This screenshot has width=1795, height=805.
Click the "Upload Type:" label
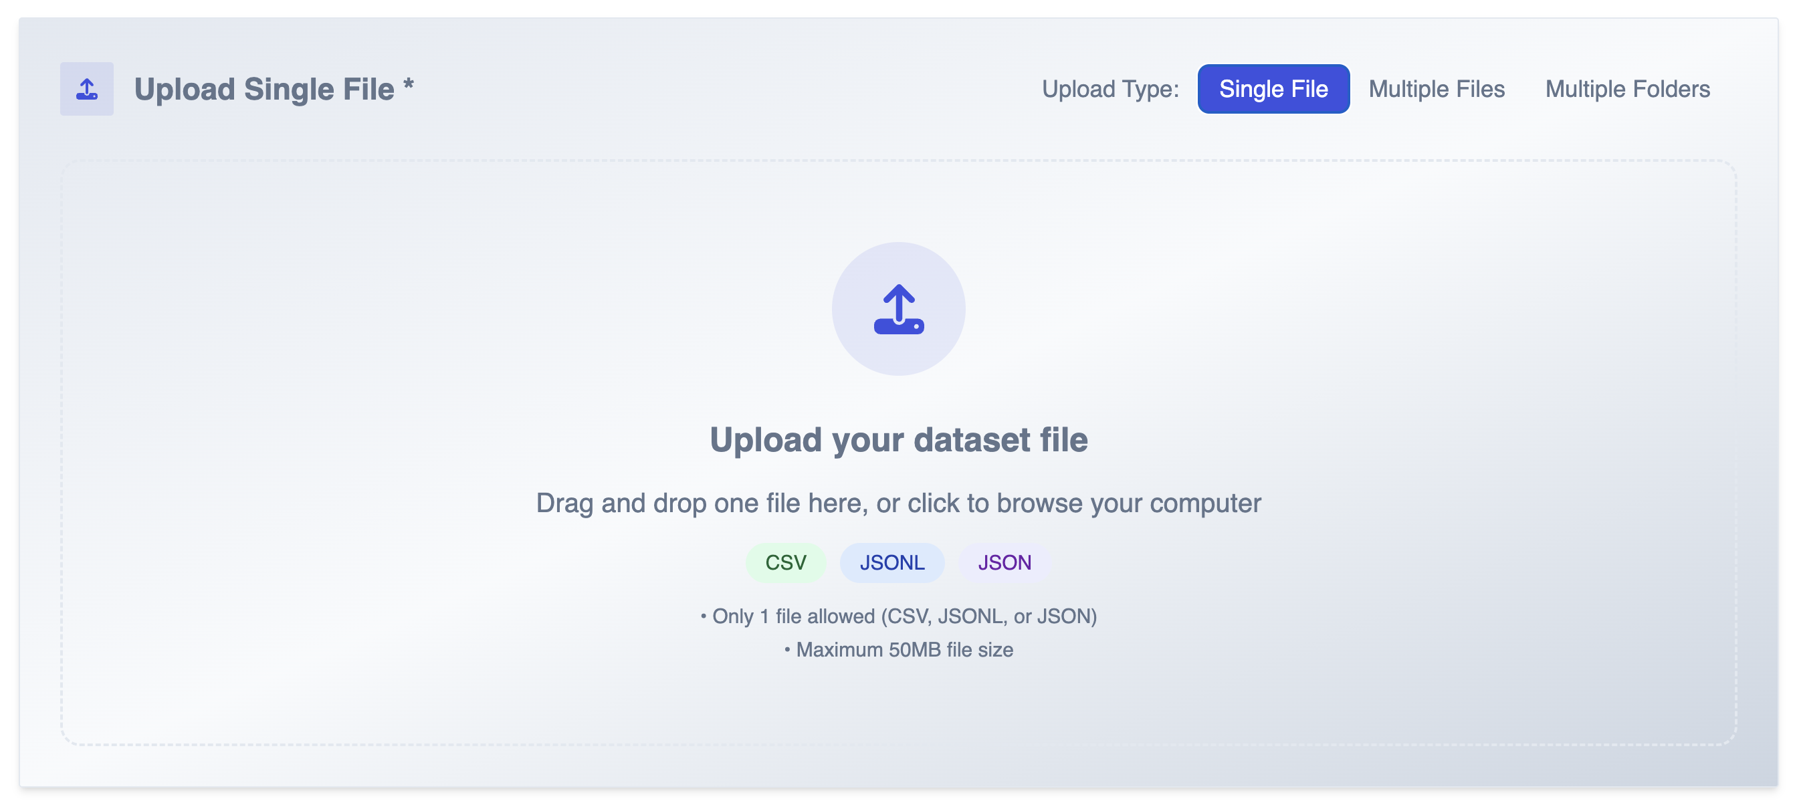tap(1110, 89)
